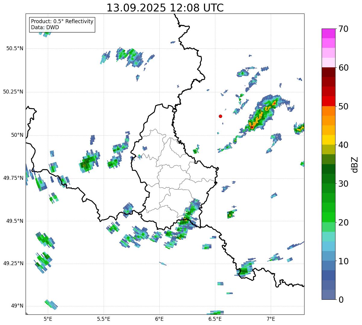This screenshot has width=362, height=325.
Task: Click the longitude label 6°E
Action: pos(159,319)
